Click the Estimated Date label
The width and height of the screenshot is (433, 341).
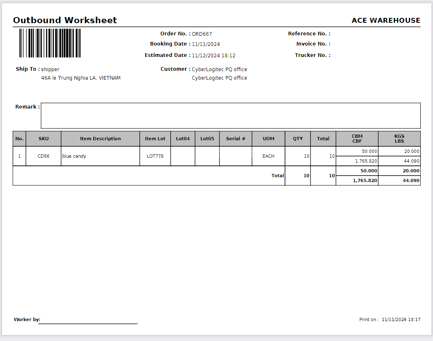(x=168, y=55)
